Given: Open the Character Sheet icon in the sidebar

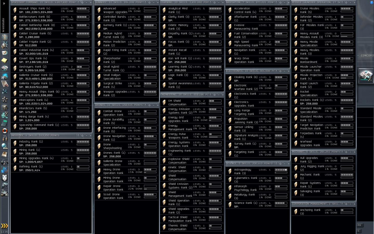Looking at the screenshot, I should [x=5, y=37].
